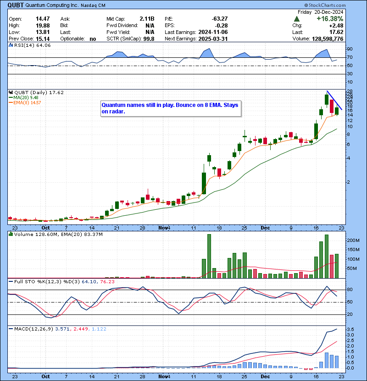Viewport: 367px width, 381px height.
Task: Select the 'Quantum Computing Inc.' company name
Action: tap(52, 6)
